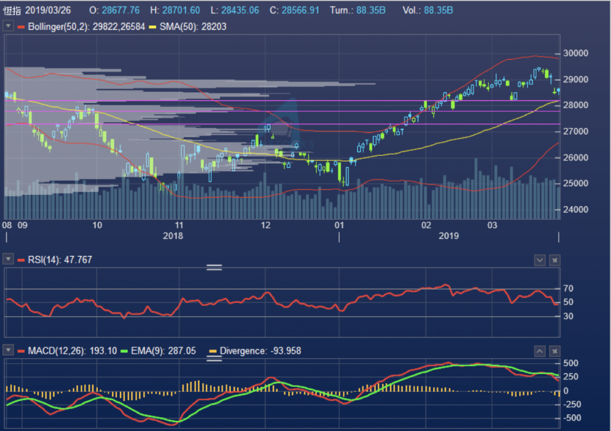
Task: Click the high price 28701.60
Action: pos(181,10)
